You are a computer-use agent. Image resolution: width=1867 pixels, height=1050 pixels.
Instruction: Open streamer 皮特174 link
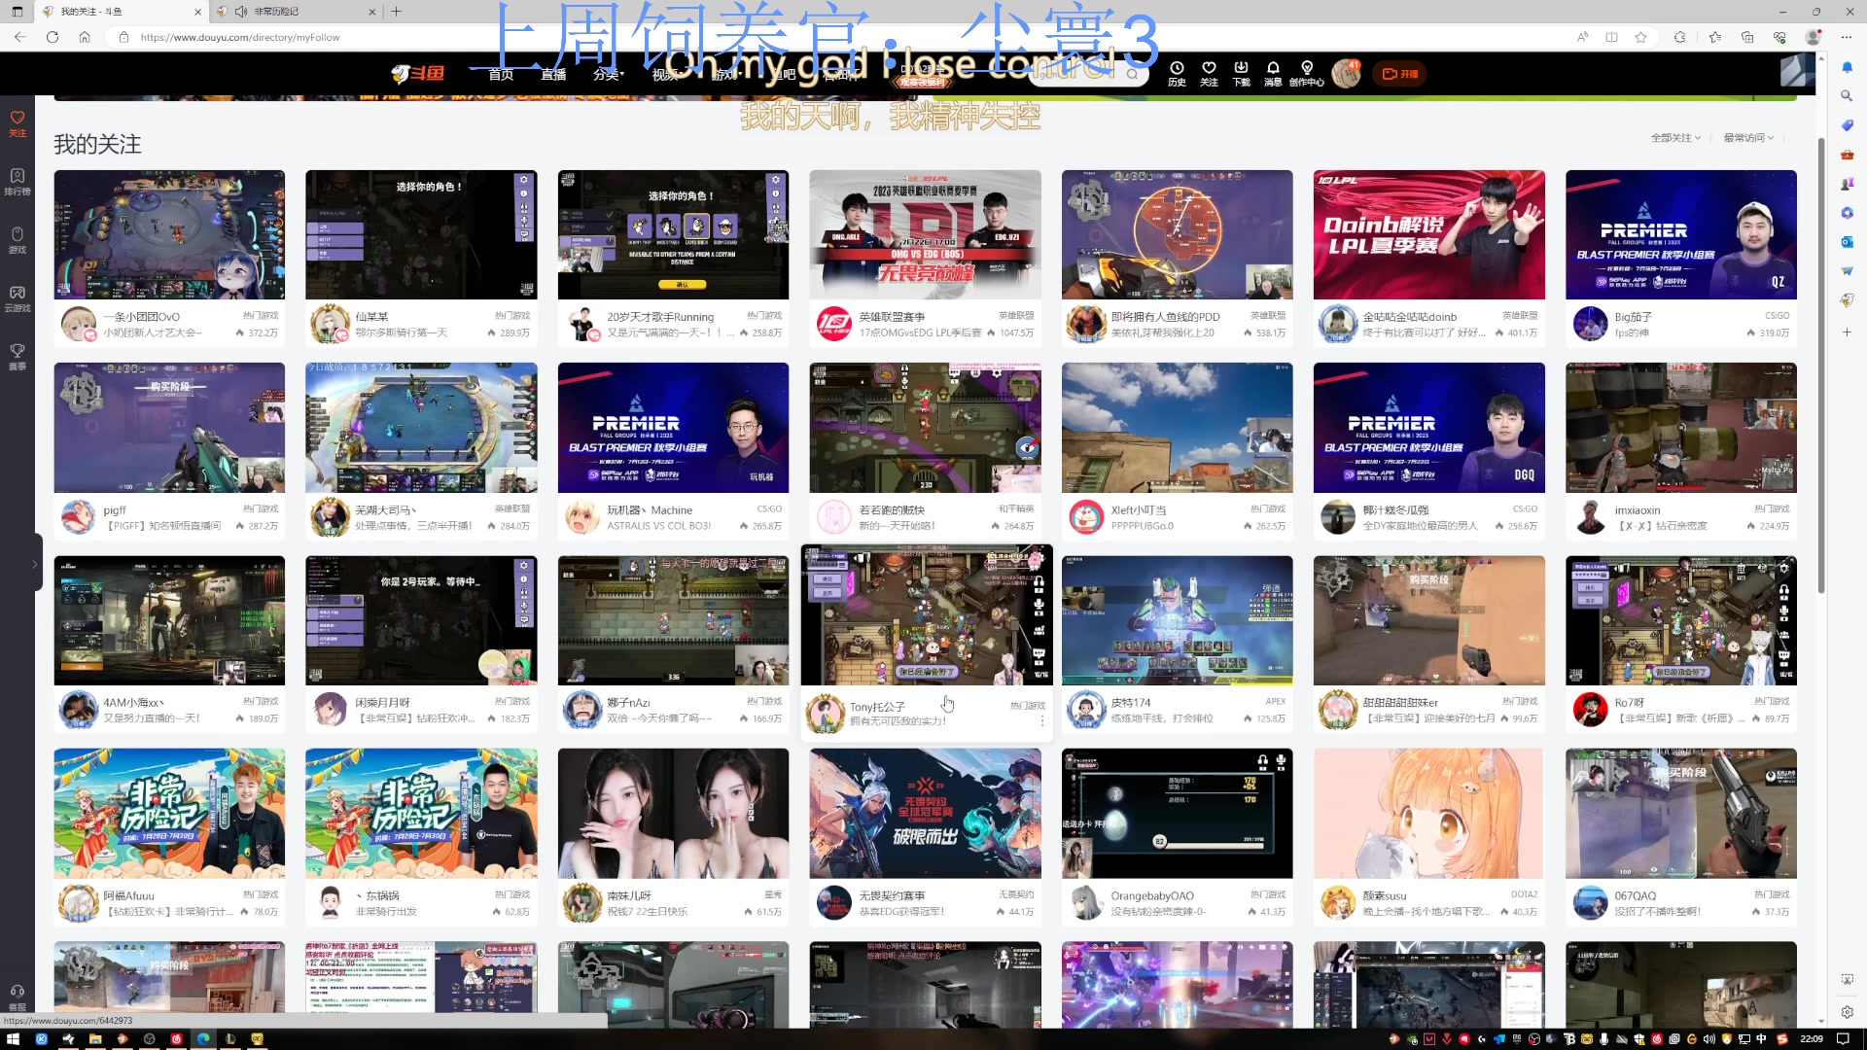[1130, 703]
